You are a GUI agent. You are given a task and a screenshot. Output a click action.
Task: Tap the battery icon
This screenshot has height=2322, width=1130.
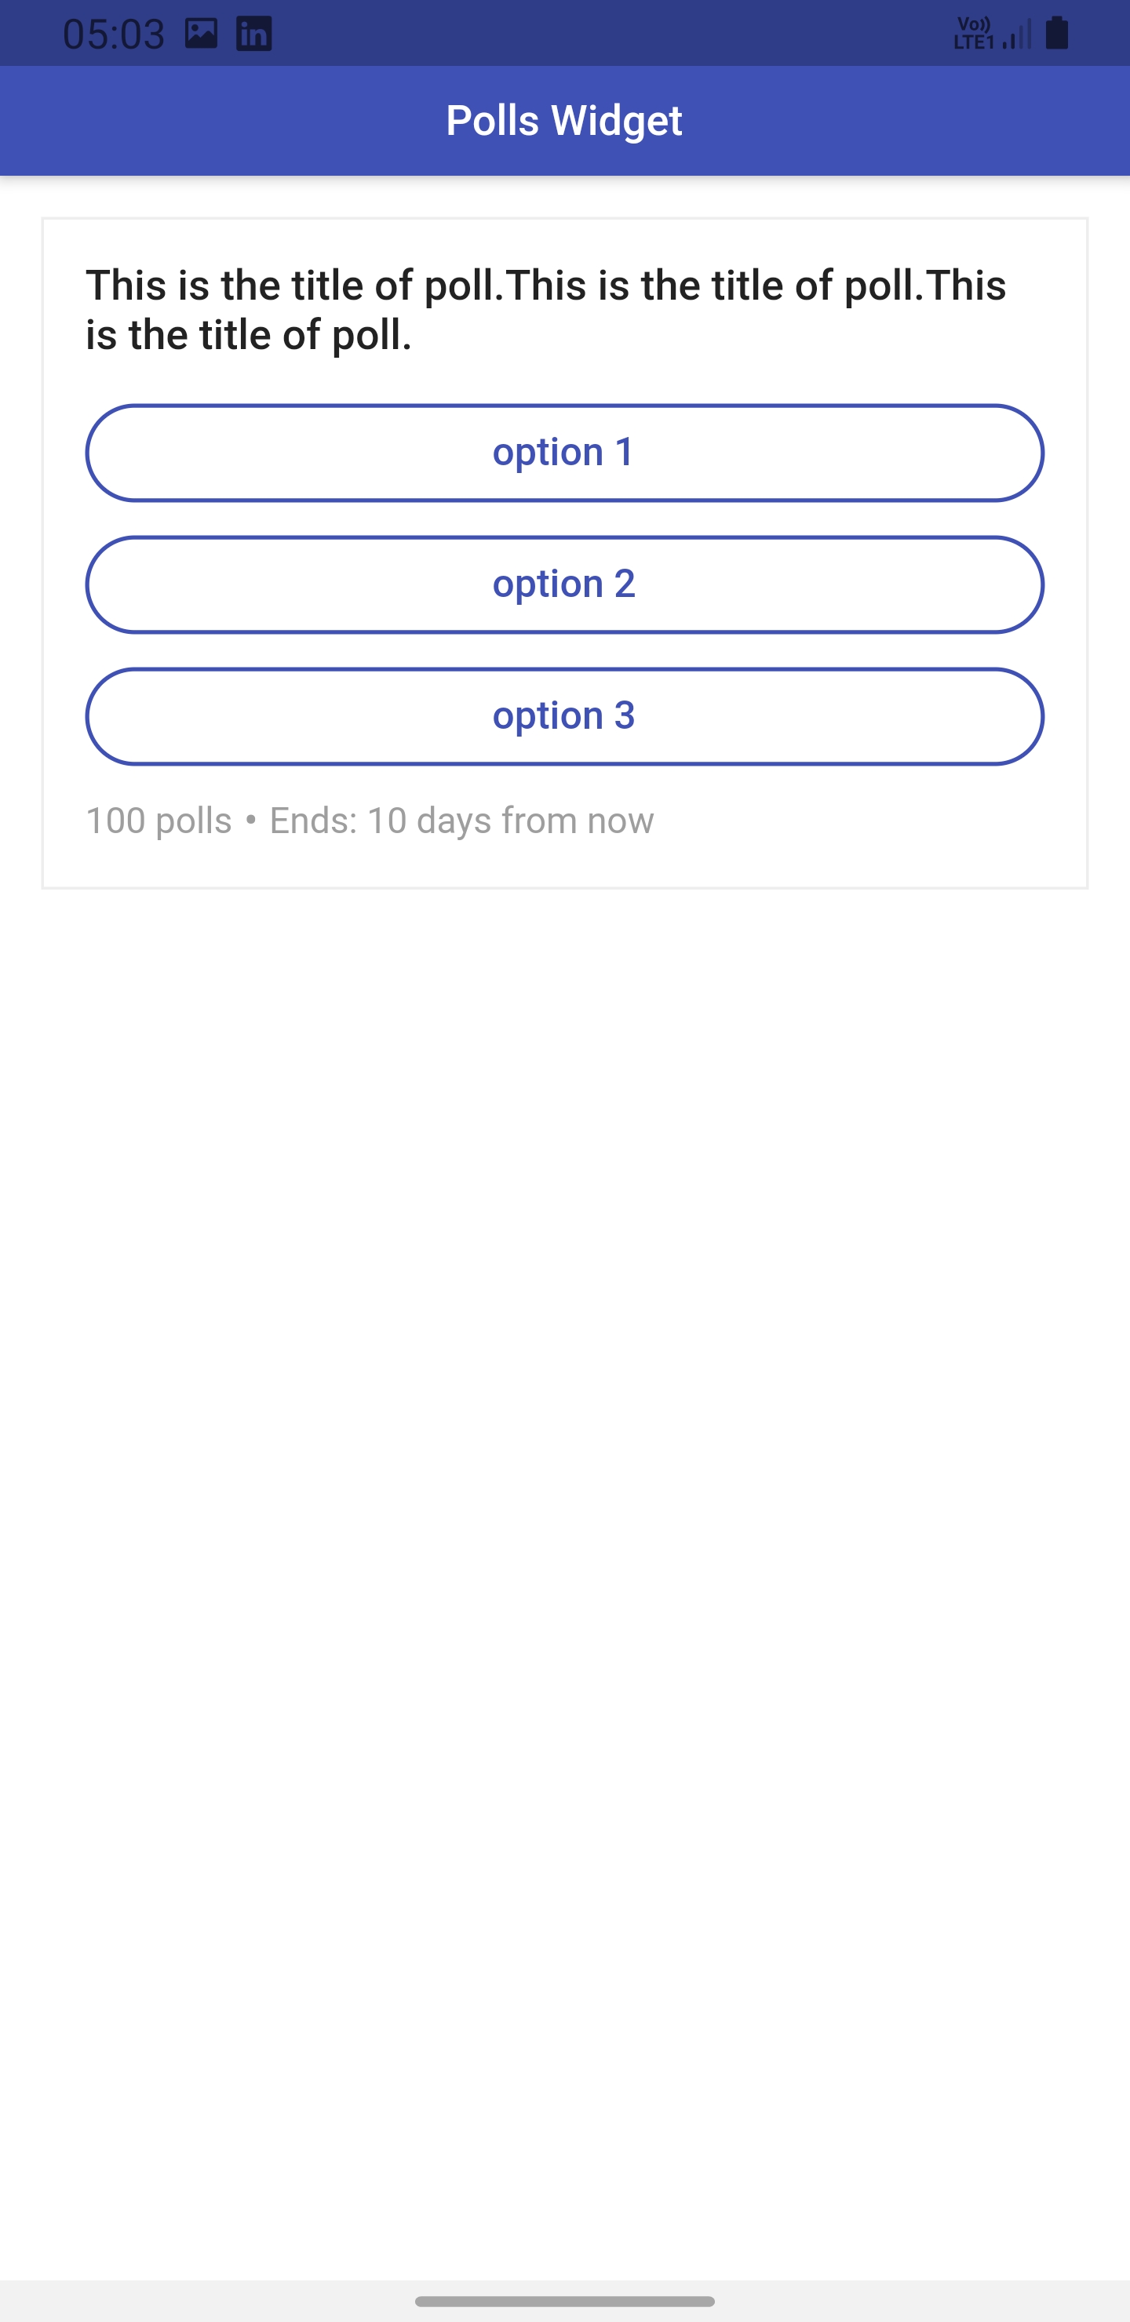[1057, 34]
